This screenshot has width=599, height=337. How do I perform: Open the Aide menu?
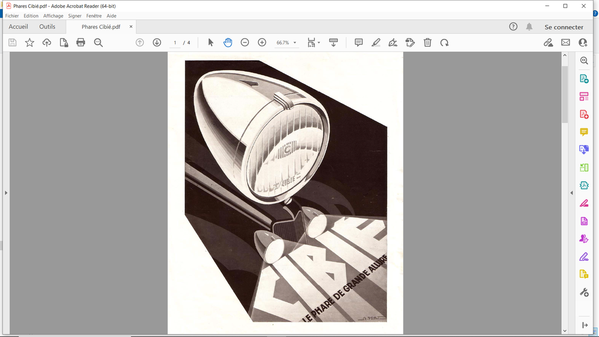111,16
